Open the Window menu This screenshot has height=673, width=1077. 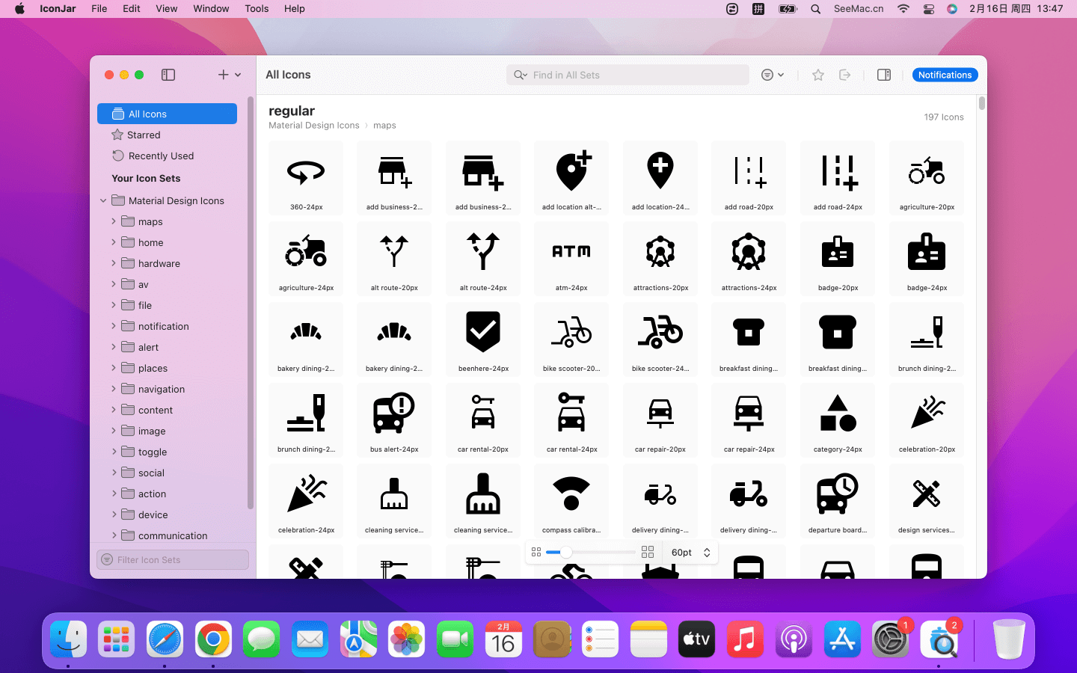(x=211, y=9)
